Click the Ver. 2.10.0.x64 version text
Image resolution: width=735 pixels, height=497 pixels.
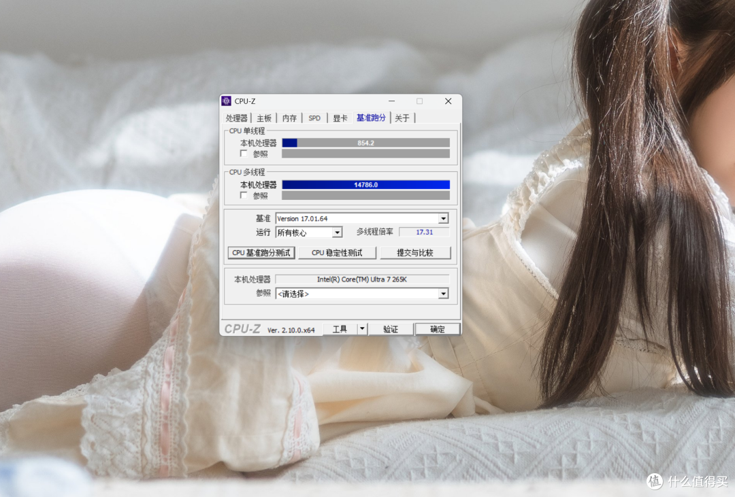pos(291,330)
